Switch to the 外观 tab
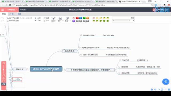Screen dimensions: 171x96 pyautogui.click(x=11, y=14)
